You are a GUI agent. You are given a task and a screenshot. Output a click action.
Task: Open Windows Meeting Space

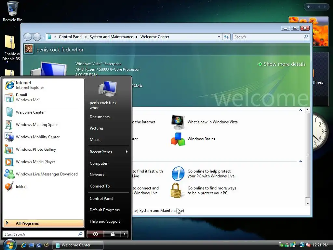coord(43,125)
